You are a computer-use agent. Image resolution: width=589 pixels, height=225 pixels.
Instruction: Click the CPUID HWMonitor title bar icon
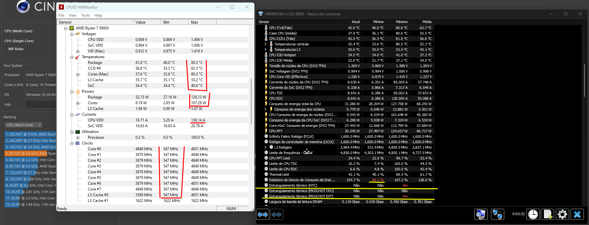[x=61, y=7]
